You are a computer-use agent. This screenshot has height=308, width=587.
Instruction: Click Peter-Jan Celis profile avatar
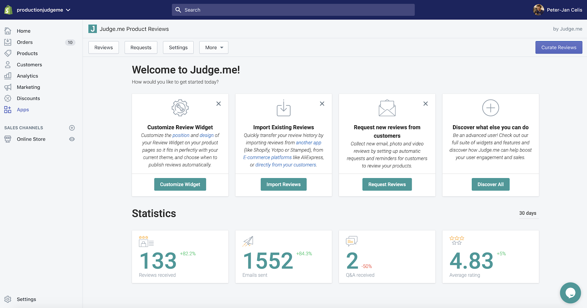click(x=539, y=10)
